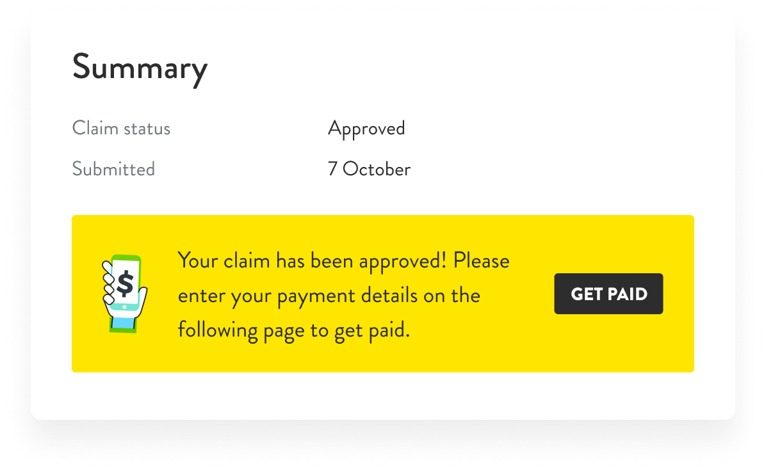
Task: Click the Approved status value
Action: coord(366,129)
